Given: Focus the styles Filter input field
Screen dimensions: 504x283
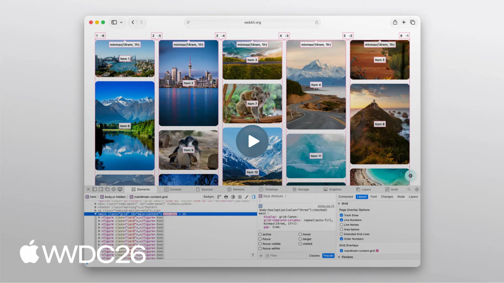Looking at the screenshot, I should pyautogui.click(x=285, y=256).
